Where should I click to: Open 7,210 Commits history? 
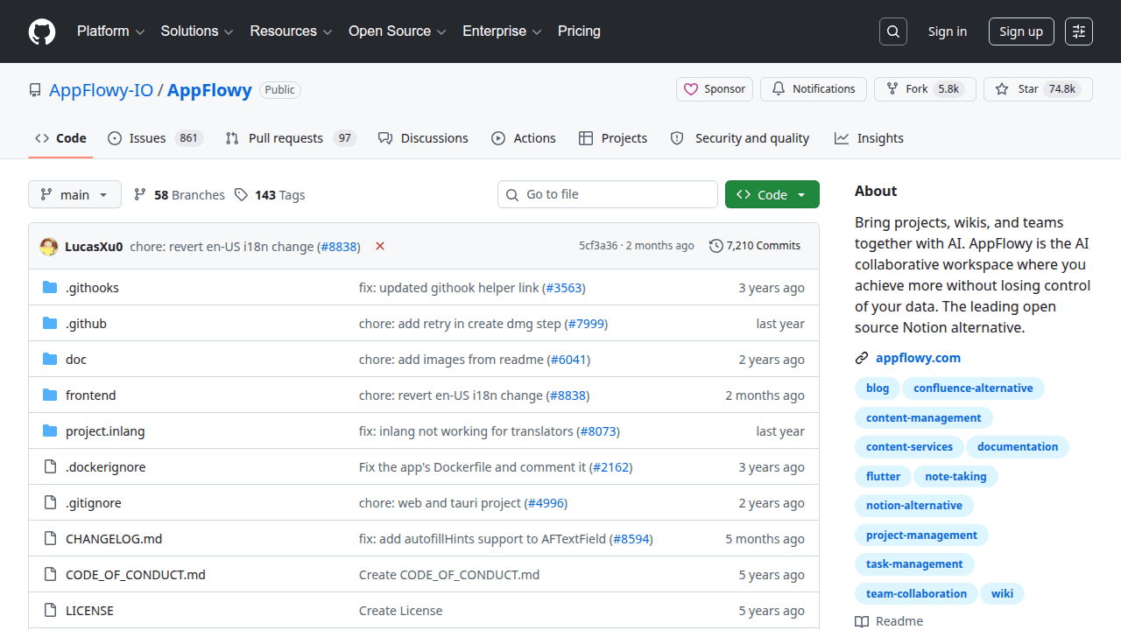[x=755, y=246]
